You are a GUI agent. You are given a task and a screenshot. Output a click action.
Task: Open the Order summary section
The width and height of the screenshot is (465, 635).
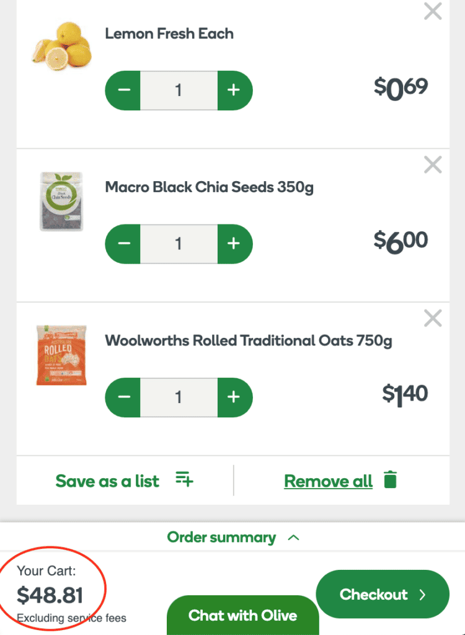221,538
